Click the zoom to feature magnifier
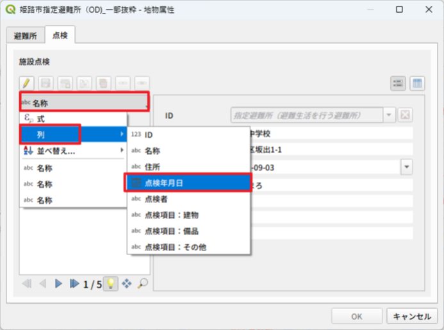Screen dimensions: 444x330 click(142, 284)
